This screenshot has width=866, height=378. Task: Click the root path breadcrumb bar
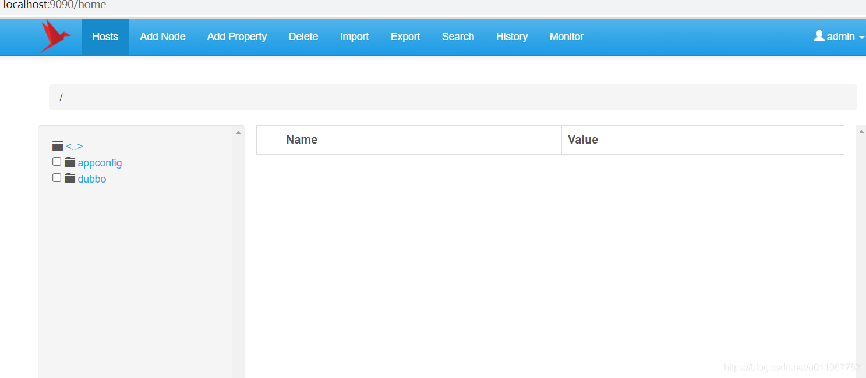[453, 97]
